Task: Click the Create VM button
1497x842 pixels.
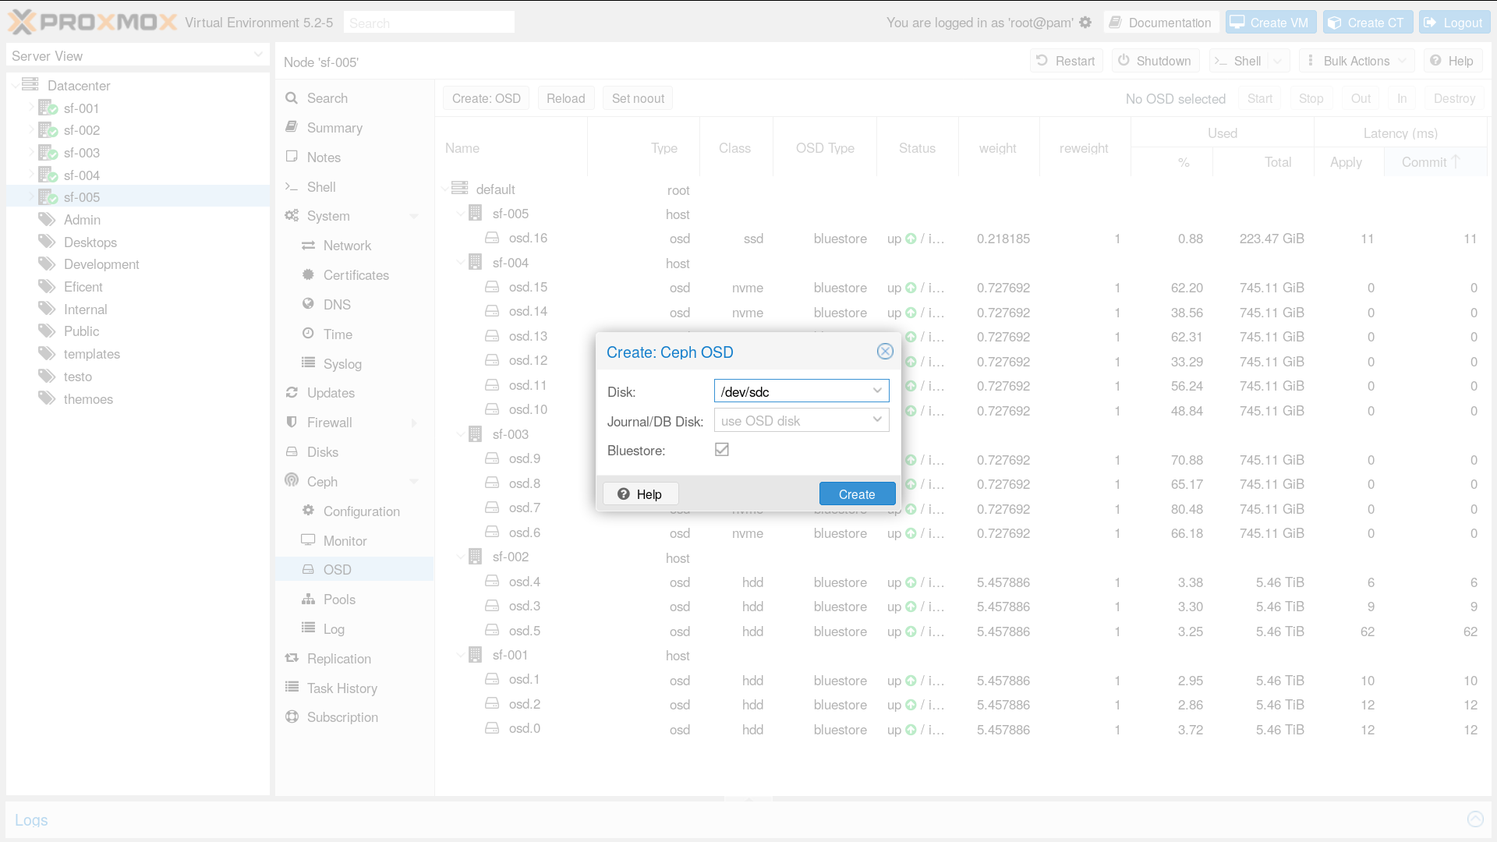Action: tap(1271, 23)
